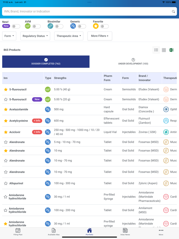Click cardio heart icon in Amilamont row
179x239 pixels.
pyautogui.click(x=166, y=210)
